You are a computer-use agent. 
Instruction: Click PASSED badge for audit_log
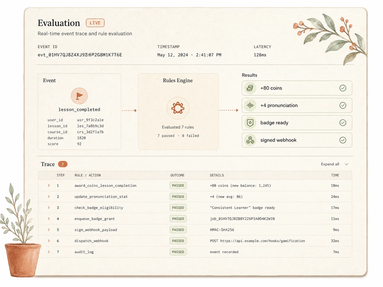pos(178,252)
